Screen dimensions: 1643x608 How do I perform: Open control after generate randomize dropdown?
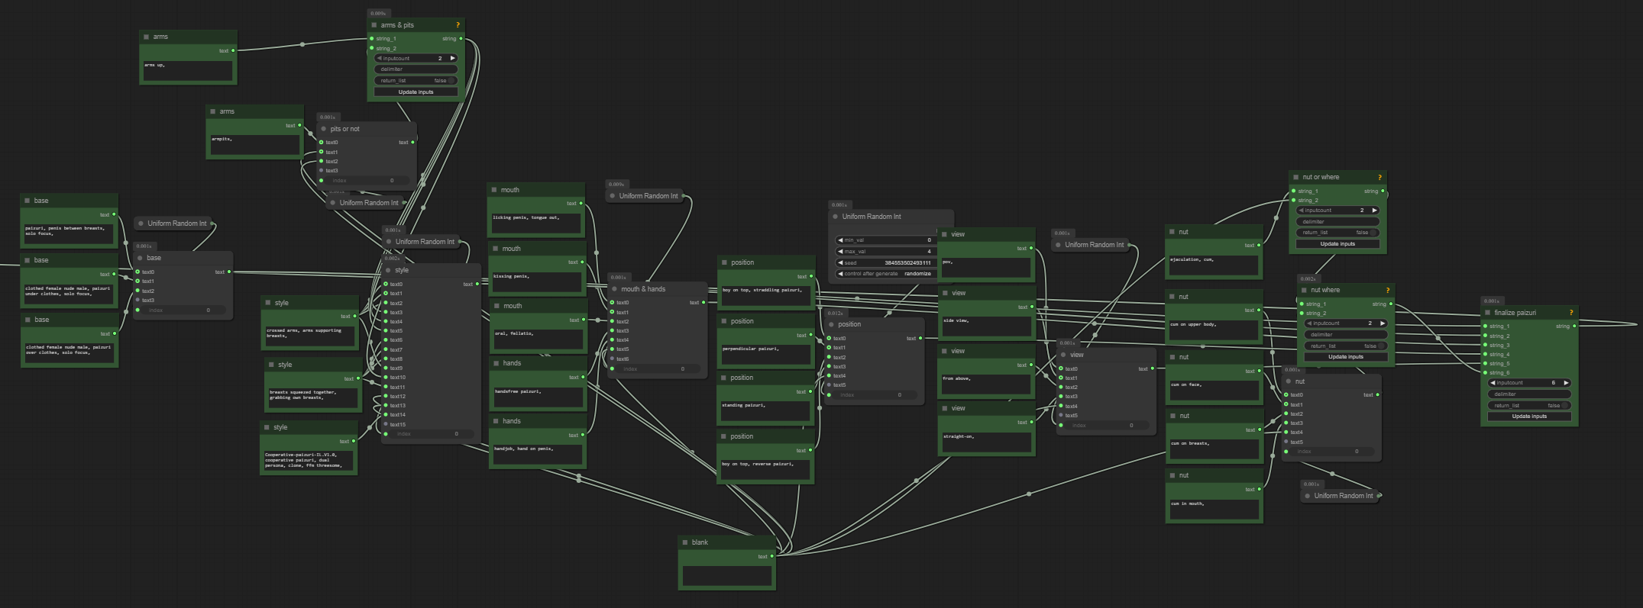(885, 274)
